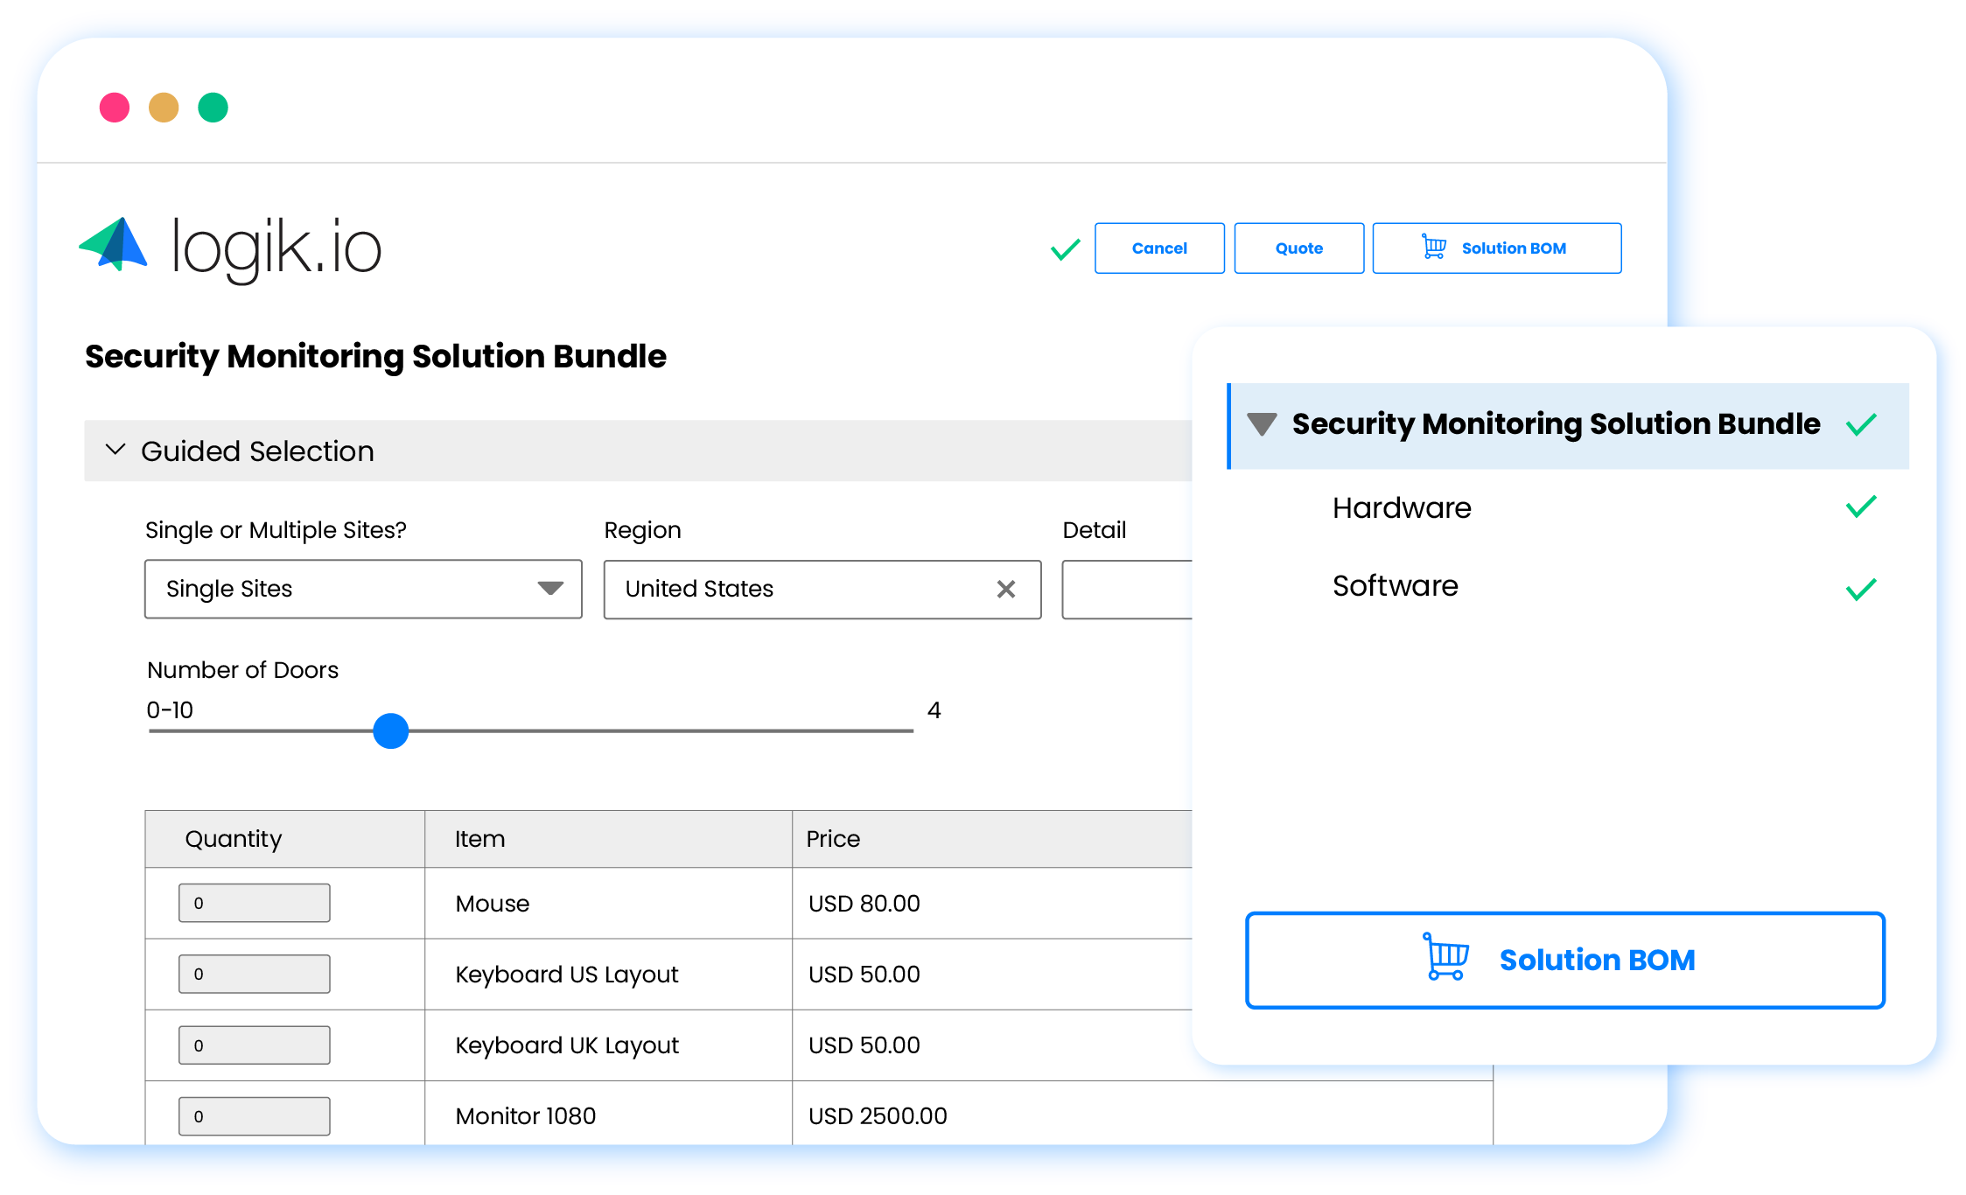The height and width of the screenshot is (1195, 1966).
Task: Click the Keyboard UK Layout item cell
Action: 609,1045
